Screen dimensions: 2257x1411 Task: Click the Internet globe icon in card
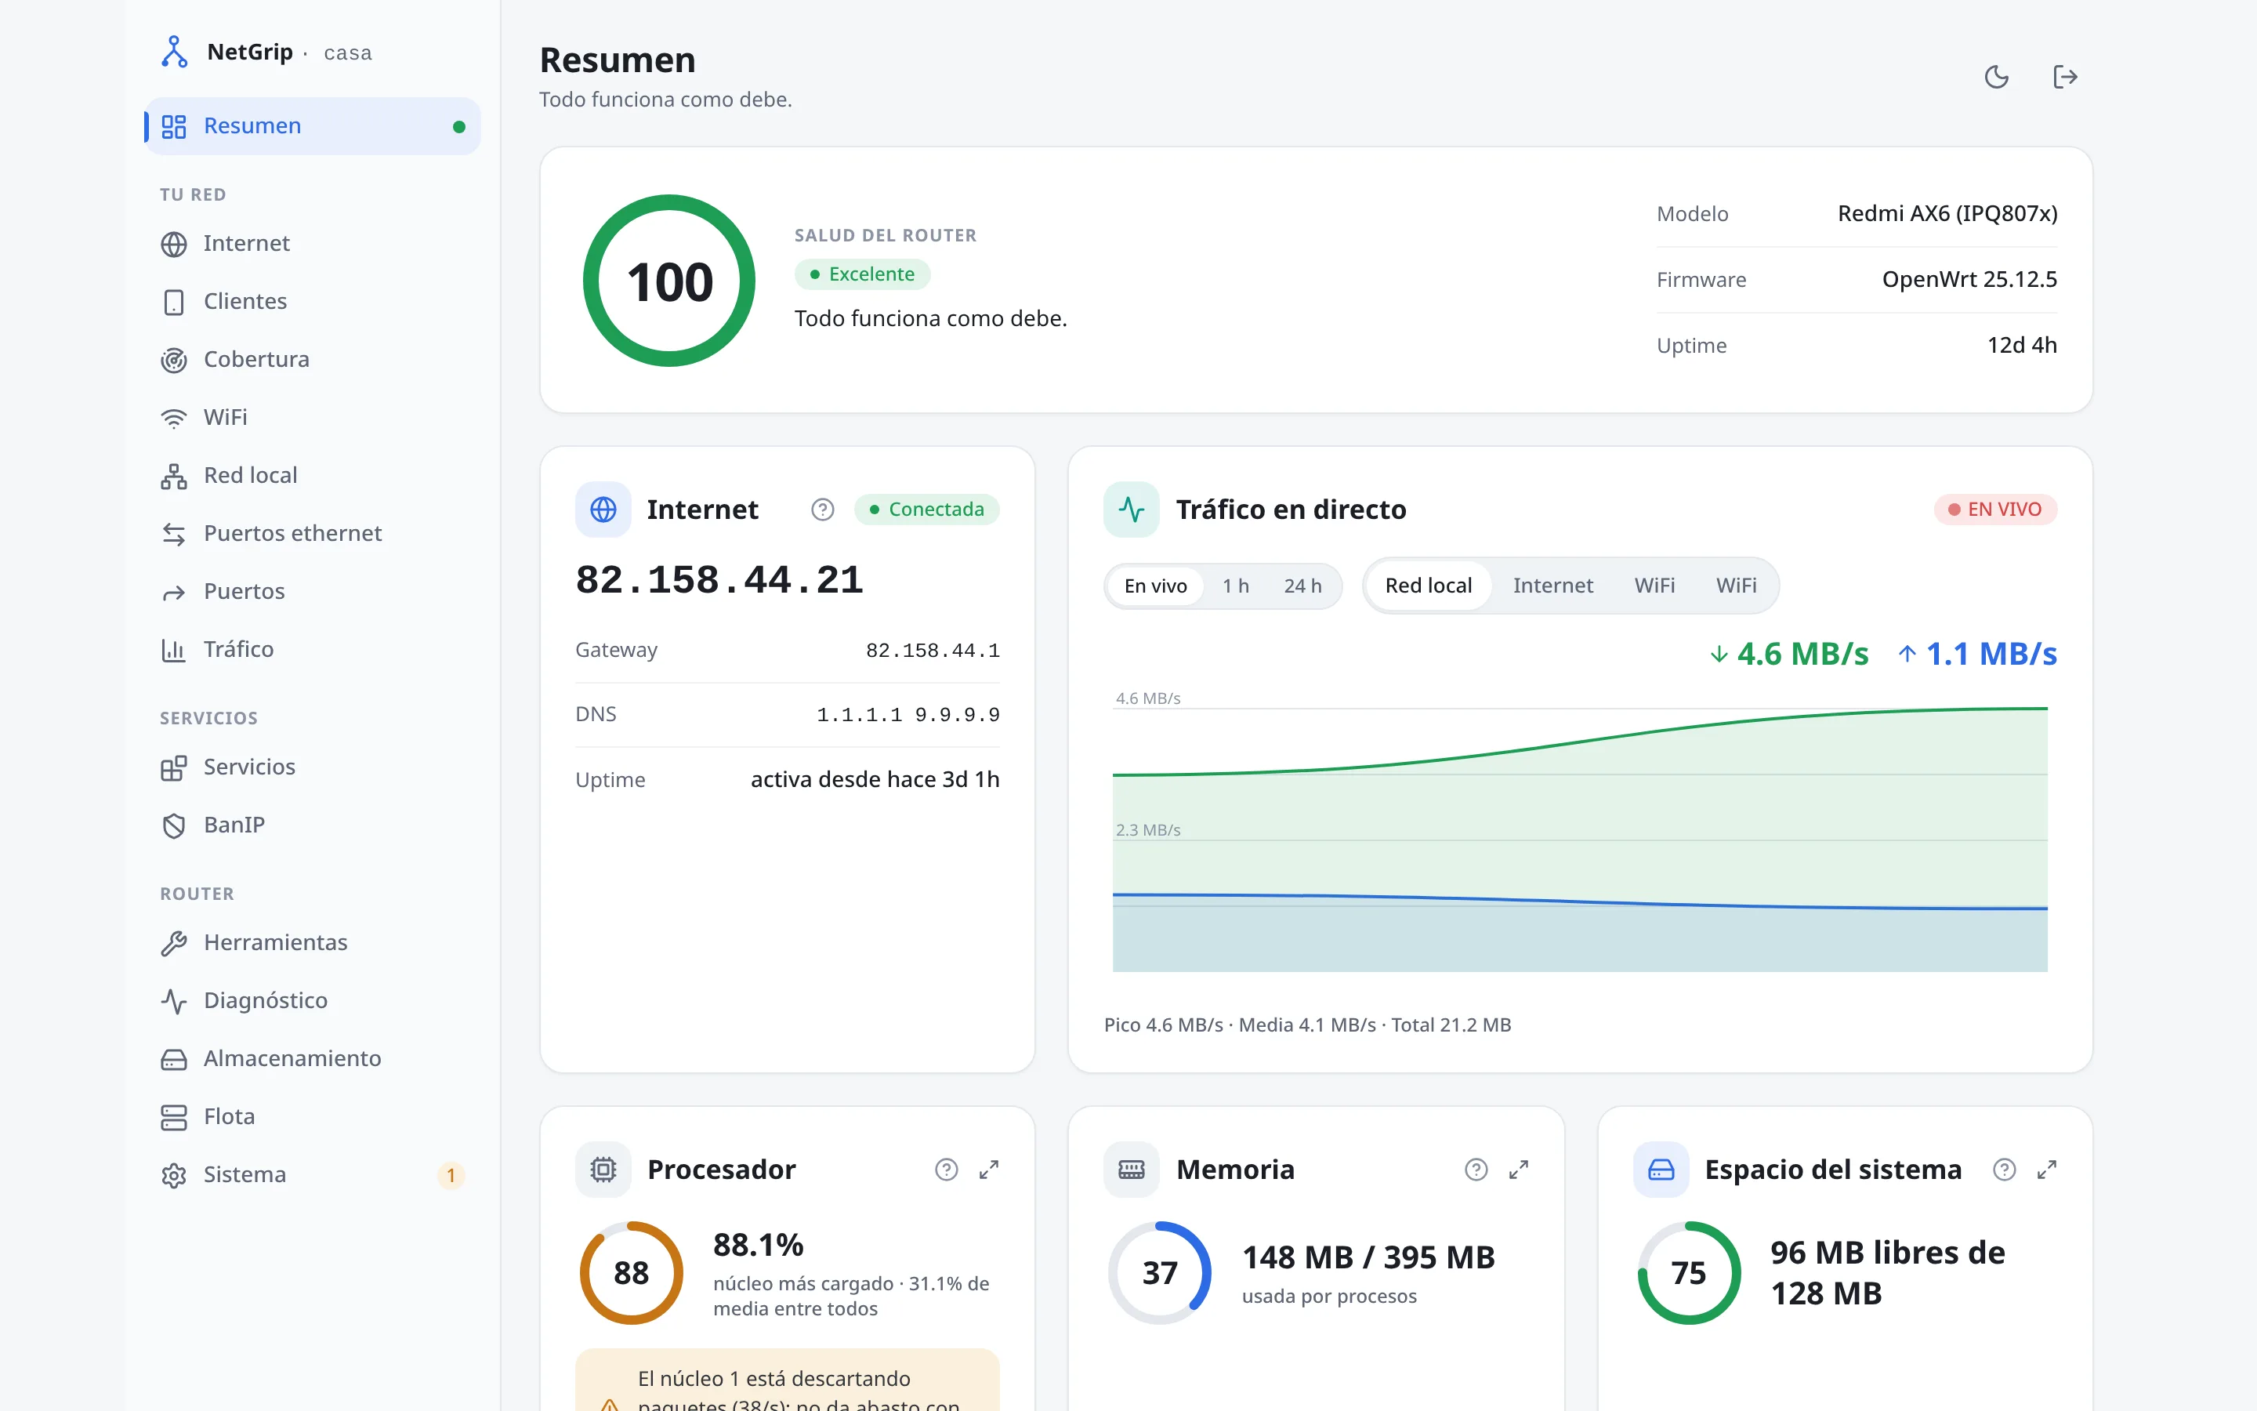click(x=603, y=510)
